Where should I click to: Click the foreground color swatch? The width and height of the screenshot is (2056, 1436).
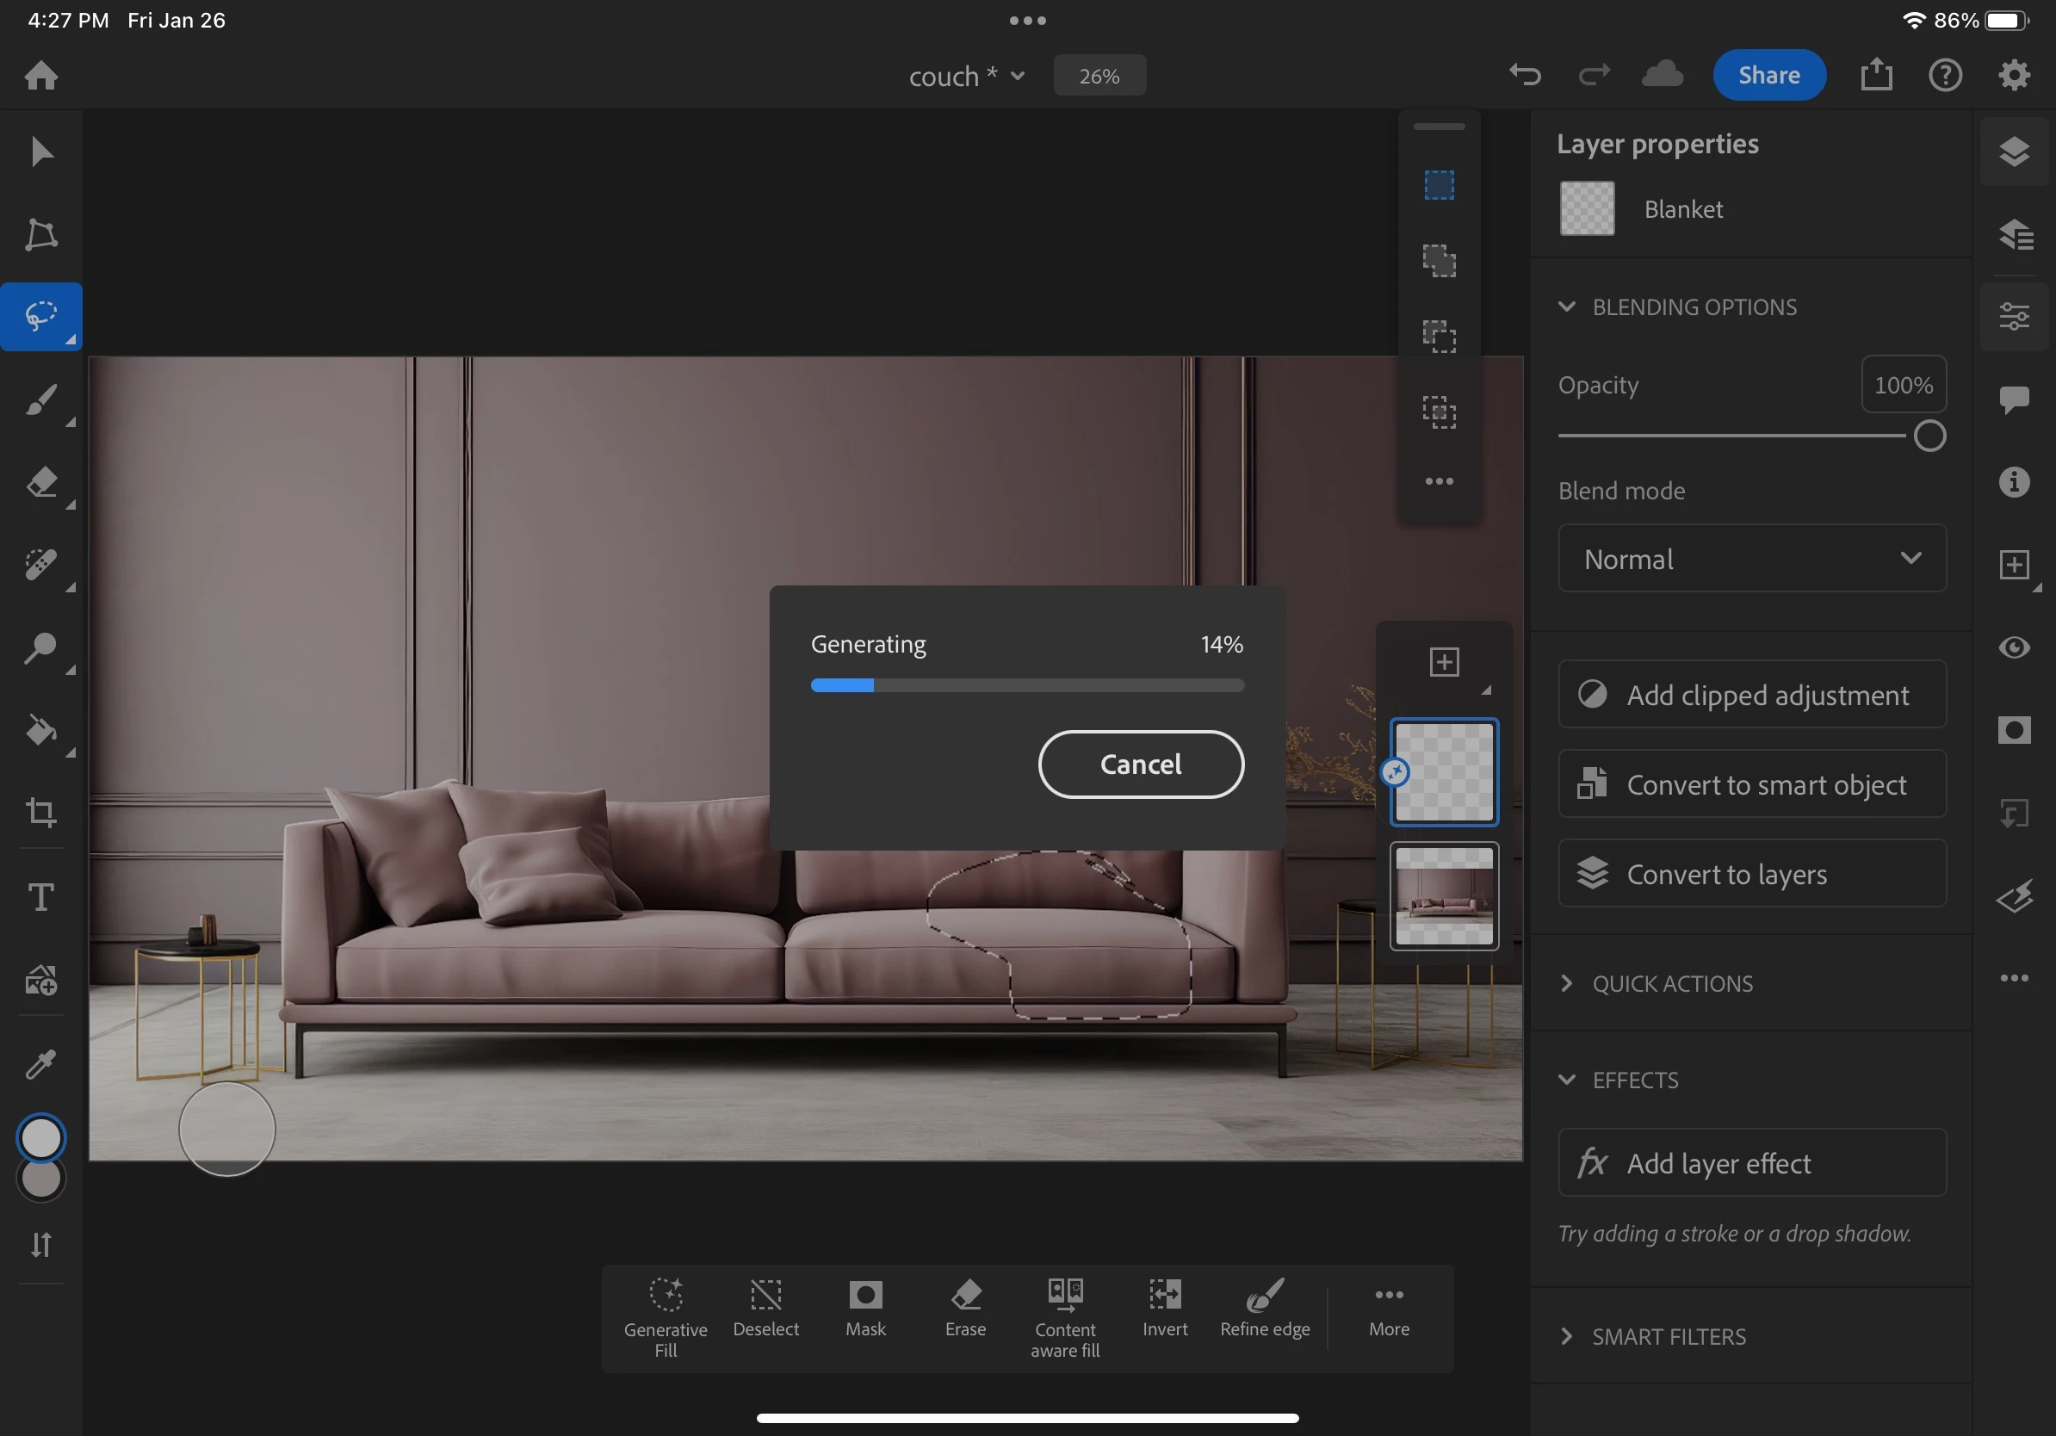click(41, 1138)
